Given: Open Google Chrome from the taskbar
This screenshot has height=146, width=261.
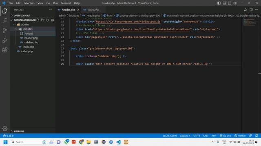Looking at the screenshot, I should [x=82, y=142].
